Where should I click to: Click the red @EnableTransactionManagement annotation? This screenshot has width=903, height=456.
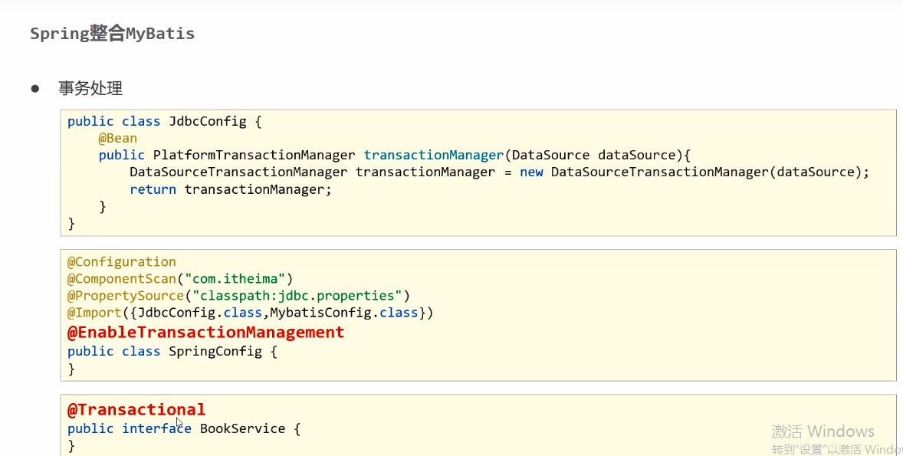coord(206,332)
